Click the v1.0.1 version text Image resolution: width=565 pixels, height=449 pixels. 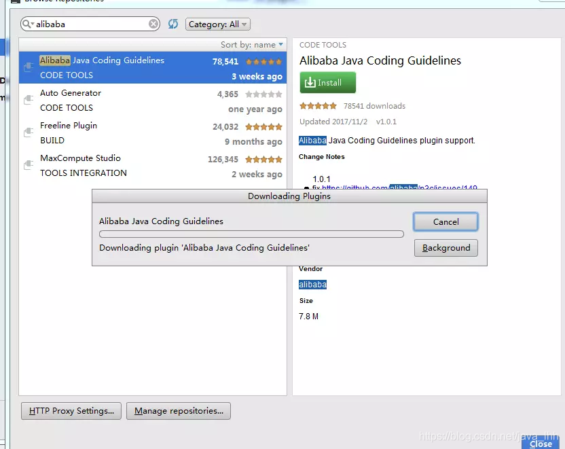(x=386, y=122)
